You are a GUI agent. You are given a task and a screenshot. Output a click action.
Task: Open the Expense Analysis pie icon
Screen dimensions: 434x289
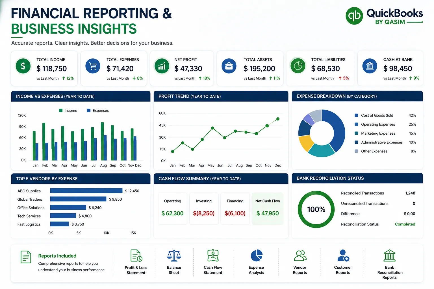pyautogui.click(x=257, y=255)
